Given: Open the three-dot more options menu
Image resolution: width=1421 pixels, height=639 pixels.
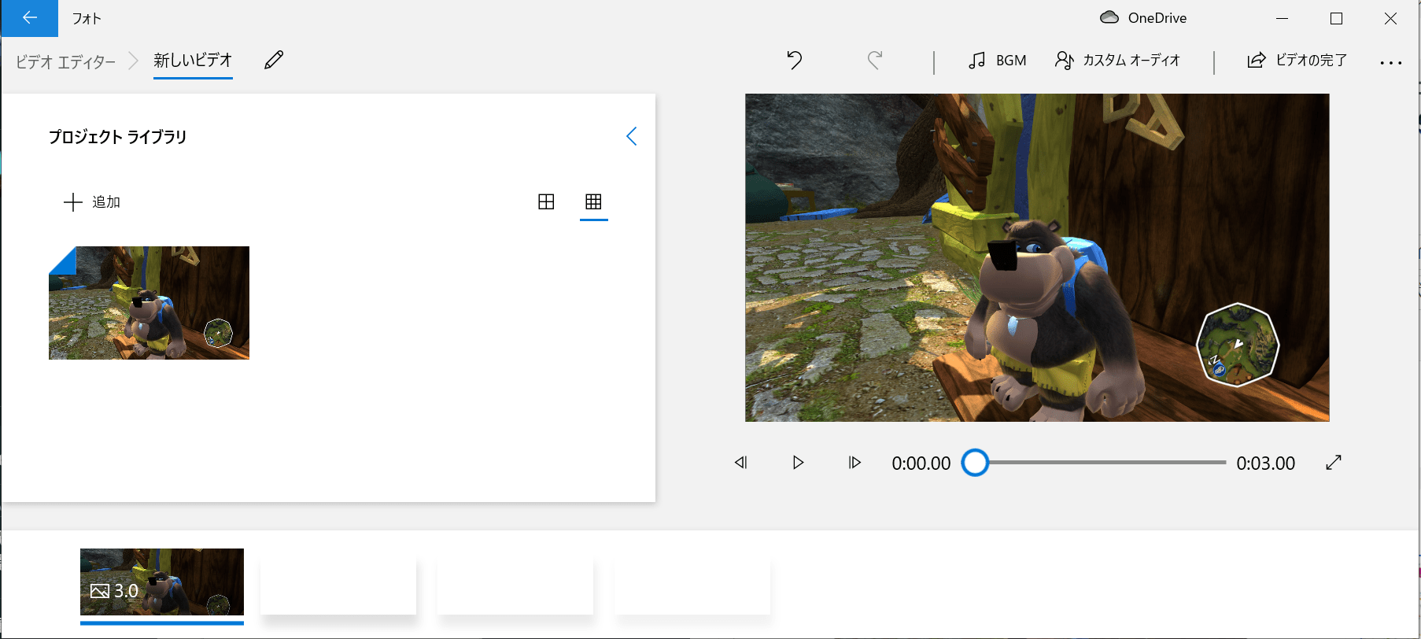Looking at the screenshot, I should [1390, 62].
